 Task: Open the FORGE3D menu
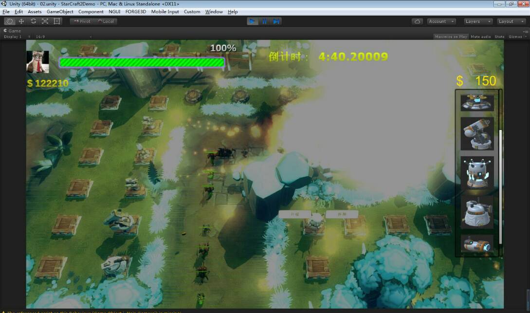136,12
